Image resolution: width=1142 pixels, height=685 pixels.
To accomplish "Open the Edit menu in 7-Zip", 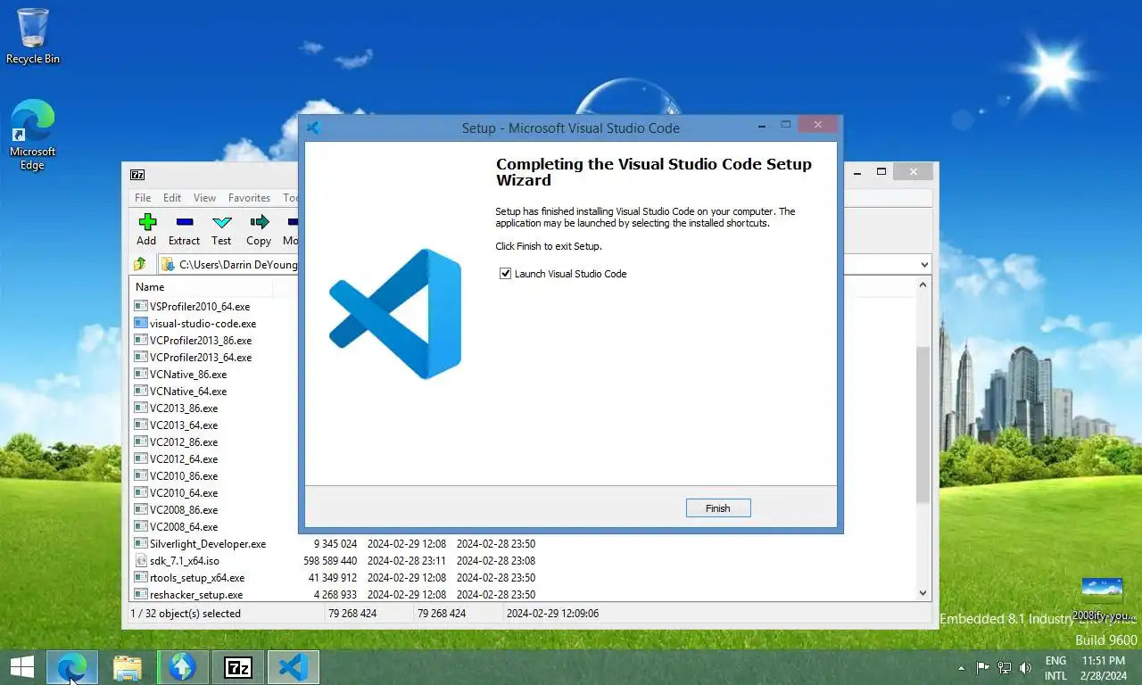I will pyautogui.click(x=172, y=198).
